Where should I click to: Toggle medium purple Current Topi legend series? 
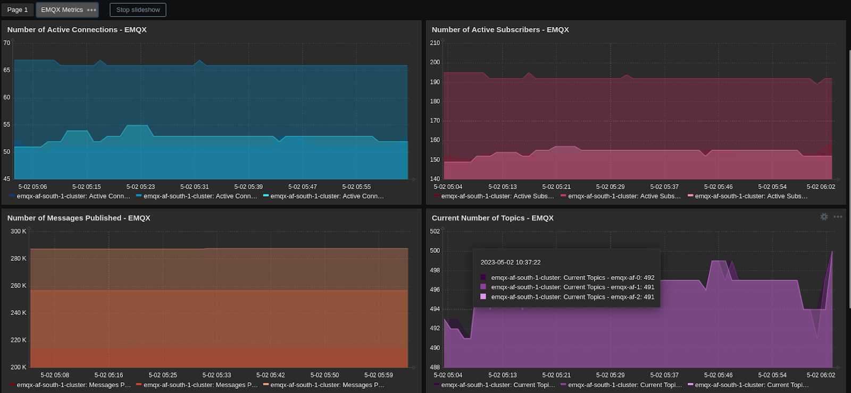pyautogui.click(x=621, y=385)
